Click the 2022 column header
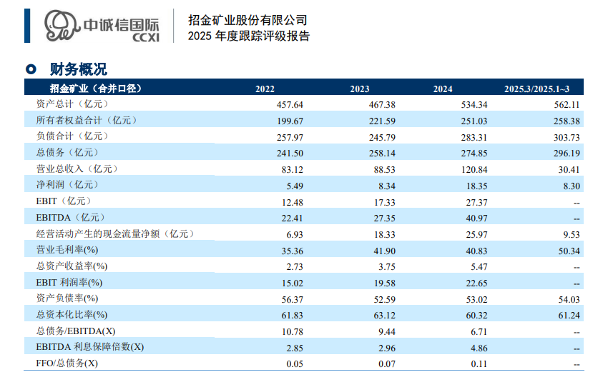The height and width of the screenshot is (372, 603). [265, 89]
